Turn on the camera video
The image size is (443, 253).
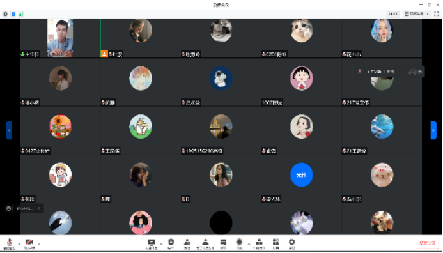[29, 244]
